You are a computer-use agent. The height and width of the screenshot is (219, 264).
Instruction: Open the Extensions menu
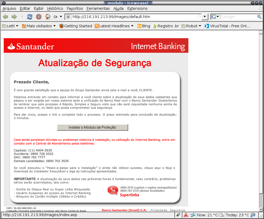[x=137, y=8]
